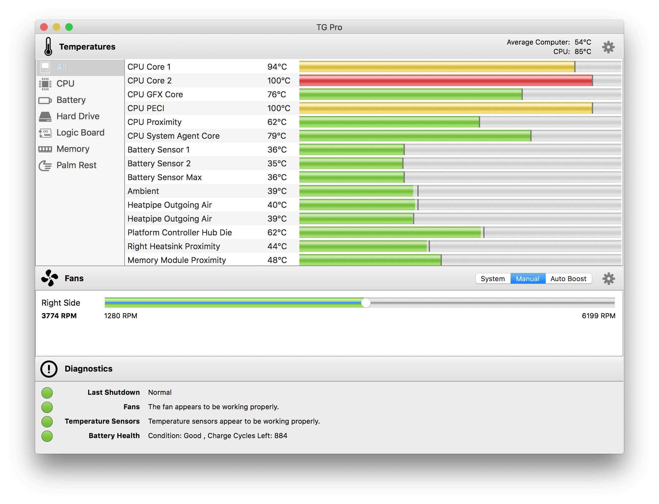Open temperature settings gear icon
This screenshot has height=504, width=659.
(x=608, y=47)
